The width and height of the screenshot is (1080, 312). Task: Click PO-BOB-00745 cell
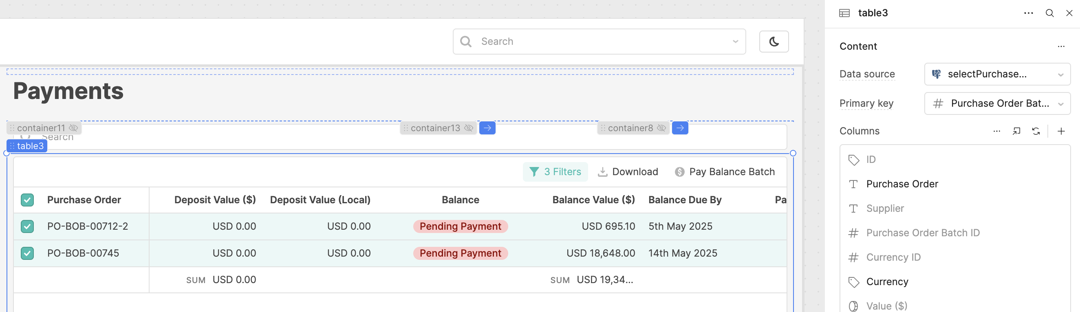click(83, 253)
